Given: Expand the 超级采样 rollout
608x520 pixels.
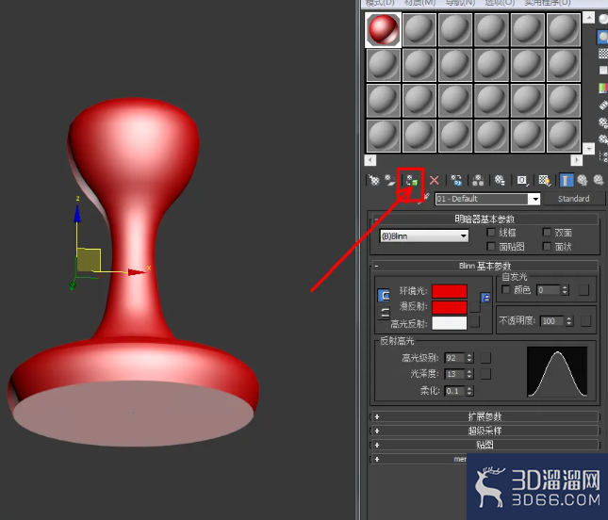Looking at the screenshot, I should [485, 431].
